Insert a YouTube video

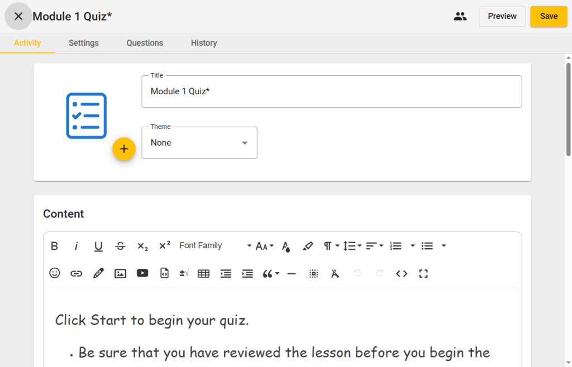(x=142, y=273)
